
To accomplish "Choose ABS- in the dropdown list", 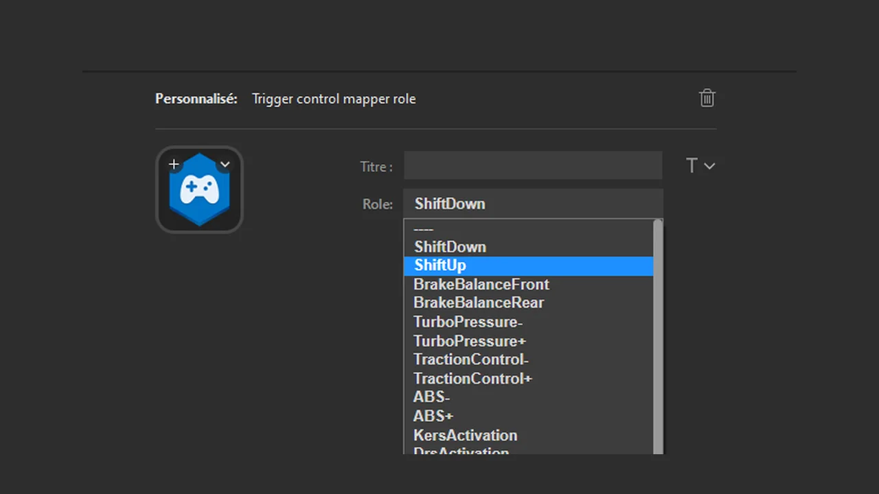I will coord(528,397).
